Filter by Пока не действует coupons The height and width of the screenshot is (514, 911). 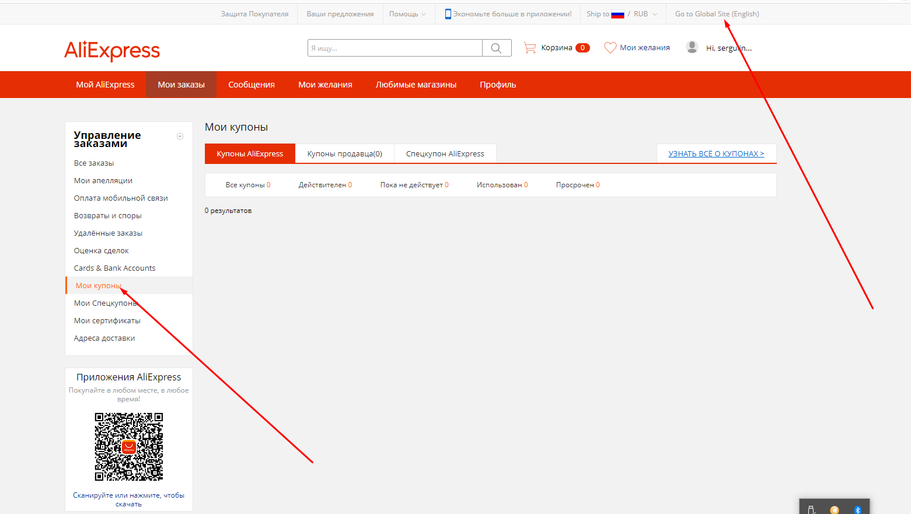tap(414, 185)
